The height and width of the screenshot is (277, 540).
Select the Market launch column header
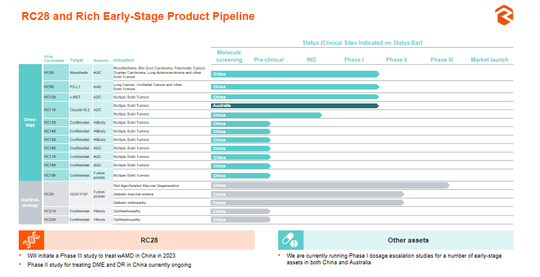(x=489, y=60)
